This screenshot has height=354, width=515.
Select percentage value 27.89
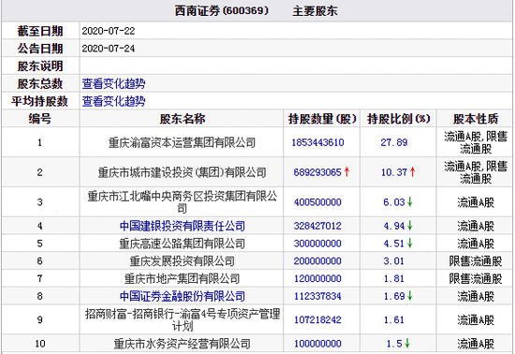tap(394, 142)
